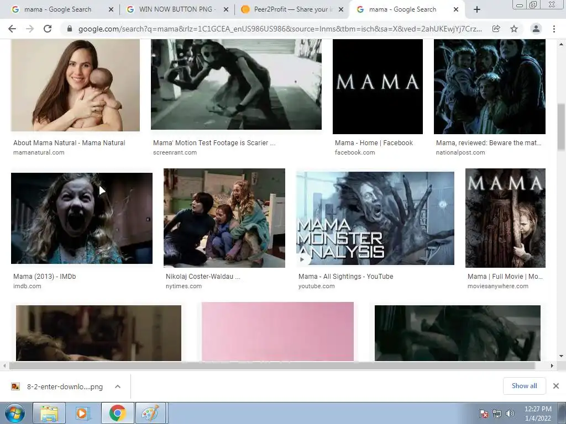Switch to the first mama - Google Search tab

pyautogui.click(x=57, y=10)
